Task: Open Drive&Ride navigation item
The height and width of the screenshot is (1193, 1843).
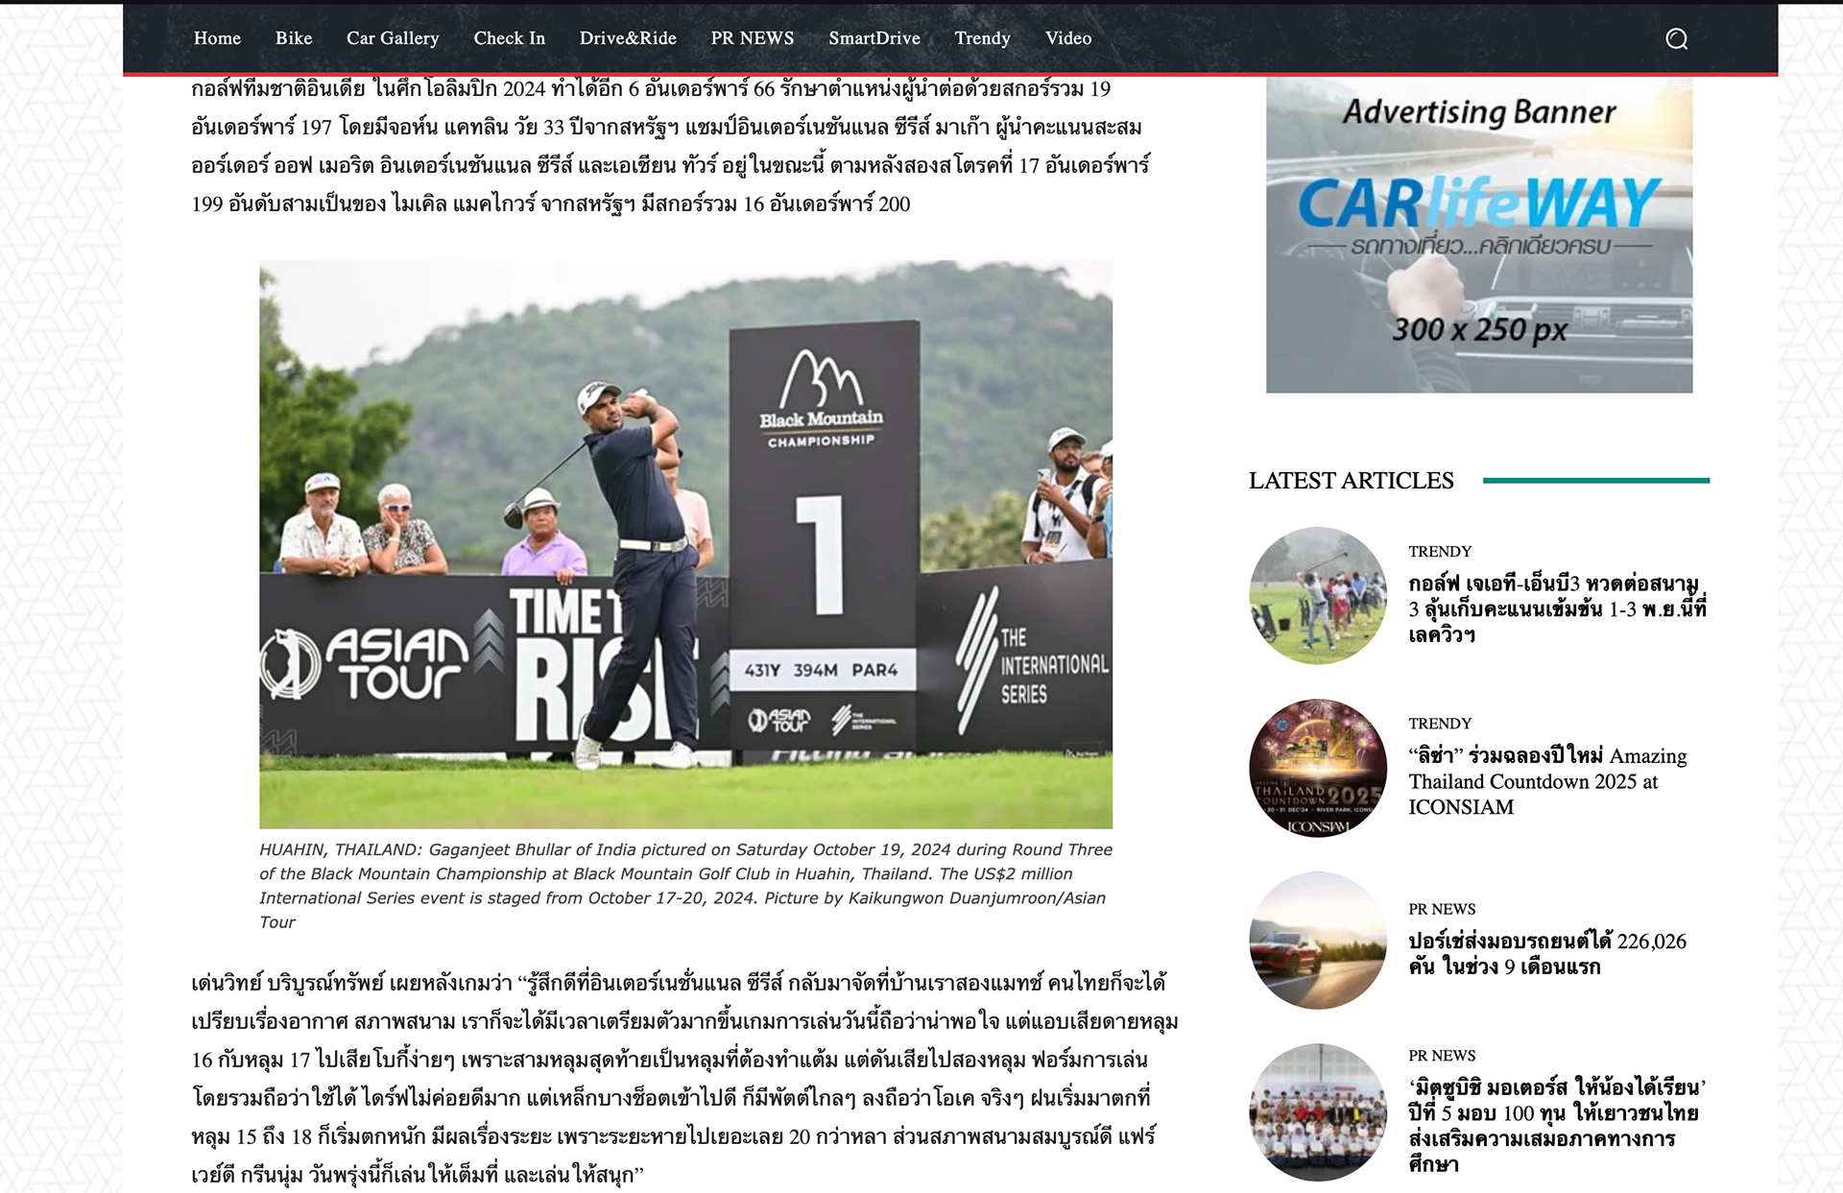Action: (628, 38)
